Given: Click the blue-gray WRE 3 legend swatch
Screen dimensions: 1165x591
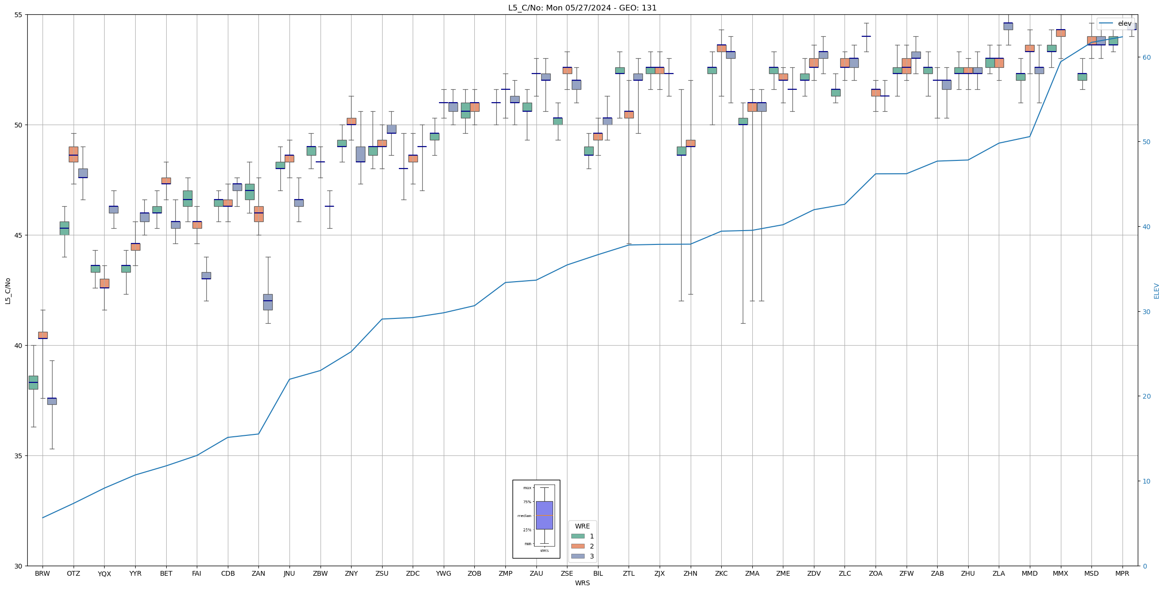Looking at the screenshot, I should pyautogui.click(x=577, y=556).
